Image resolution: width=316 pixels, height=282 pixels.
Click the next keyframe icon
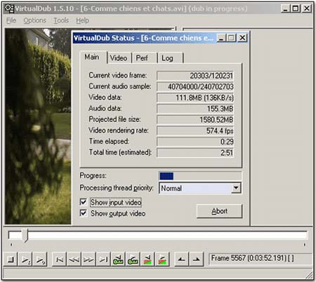click(x=133, y=260)
